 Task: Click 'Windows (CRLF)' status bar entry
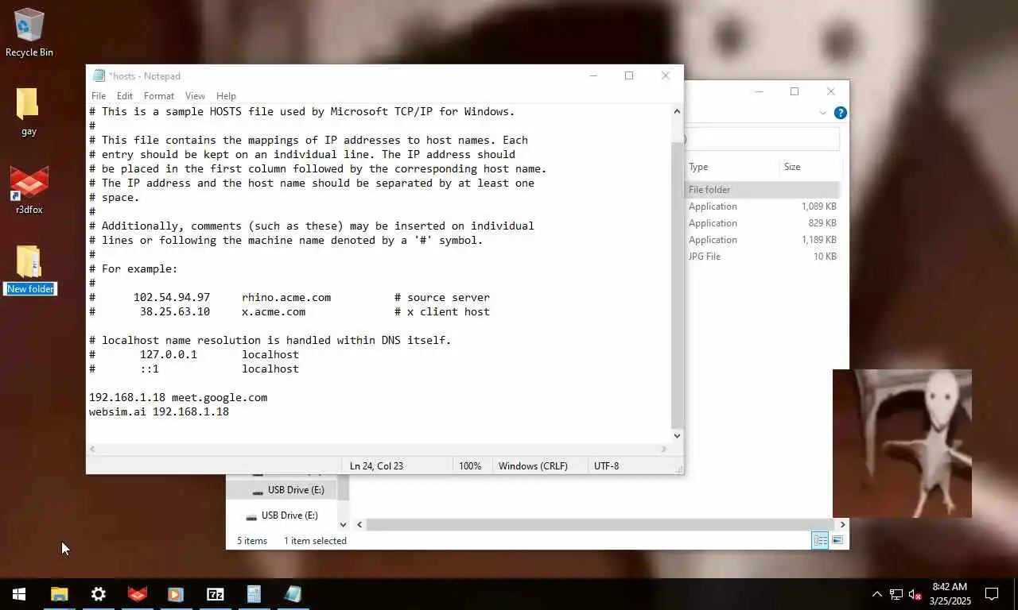pos(533,466)
